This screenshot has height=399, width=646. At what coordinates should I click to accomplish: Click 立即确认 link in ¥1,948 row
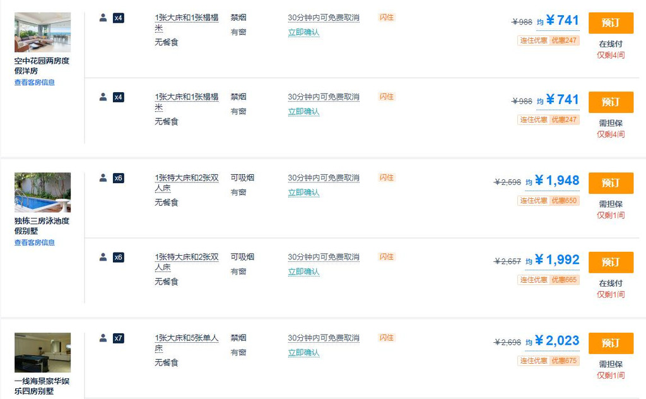coord(303,193)
